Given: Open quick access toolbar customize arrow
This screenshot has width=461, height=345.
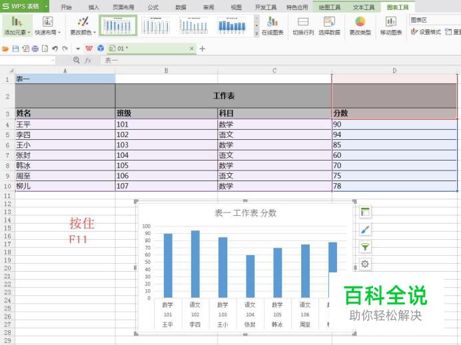Looking at the screenshot, I should tap(78, 49).
